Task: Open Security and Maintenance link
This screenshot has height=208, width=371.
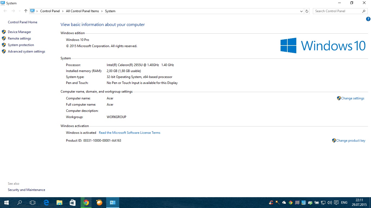Action: click(x=26, y=190)
